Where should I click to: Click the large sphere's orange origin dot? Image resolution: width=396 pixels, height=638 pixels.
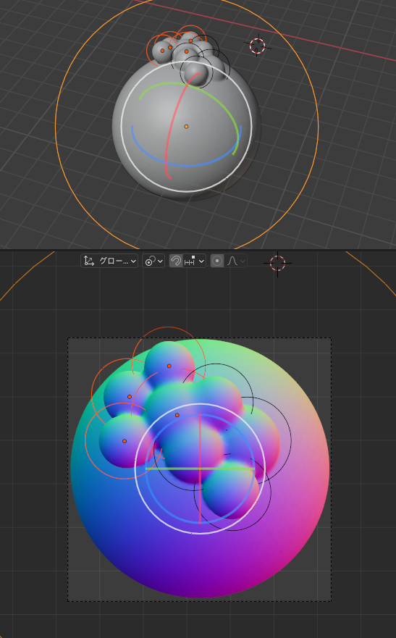click(186, 127)
